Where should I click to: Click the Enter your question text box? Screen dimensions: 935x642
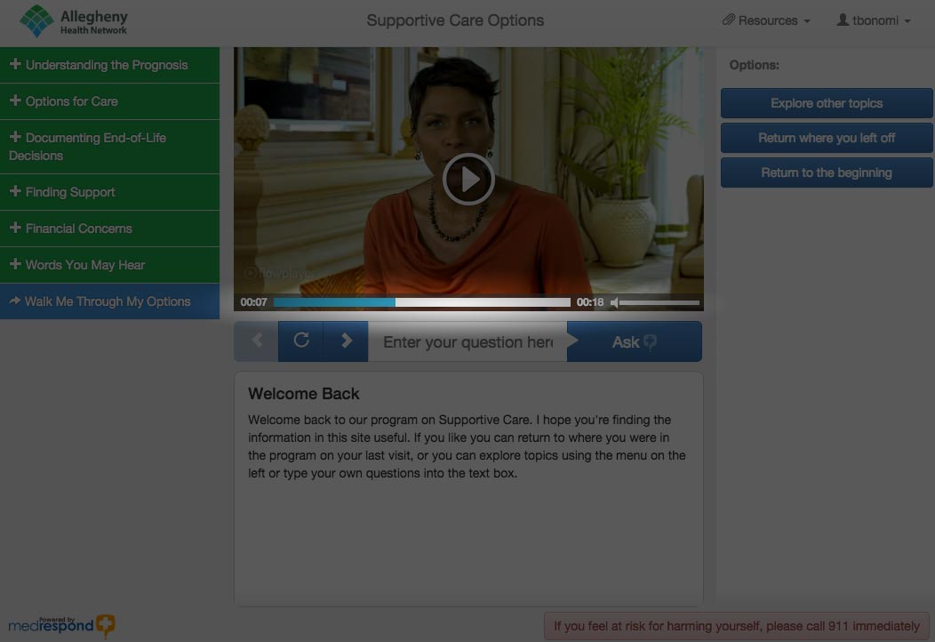tap(467, 342)
